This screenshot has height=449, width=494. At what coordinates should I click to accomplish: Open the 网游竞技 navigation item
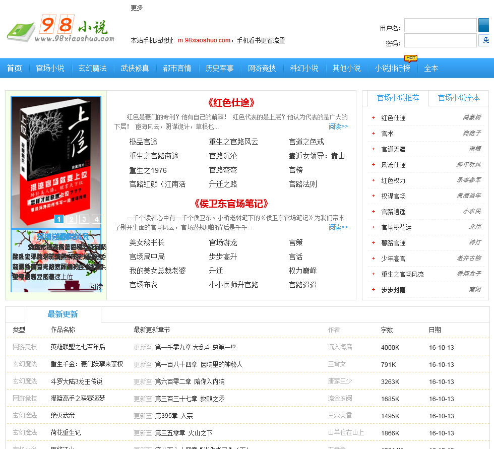[x=262, y=69]
